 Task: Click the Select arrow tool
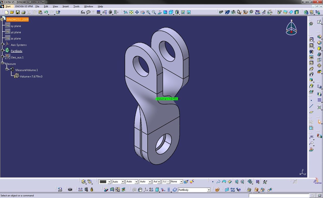point(319,122)
